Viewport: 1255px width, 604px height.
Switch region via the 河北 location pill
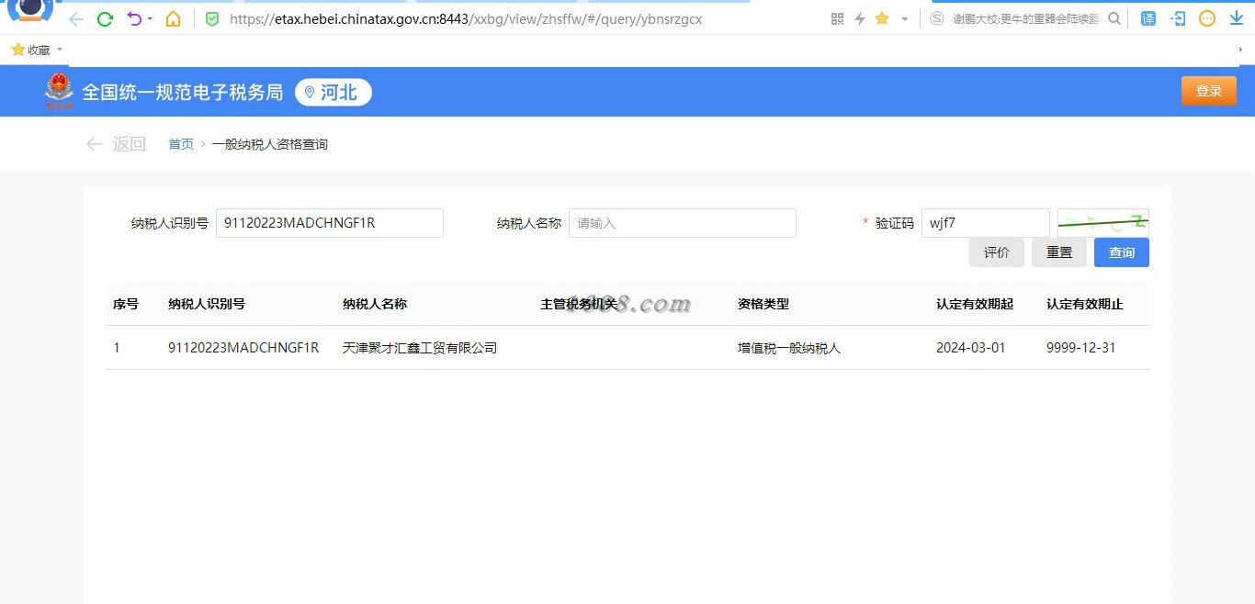tap(334, 92)
